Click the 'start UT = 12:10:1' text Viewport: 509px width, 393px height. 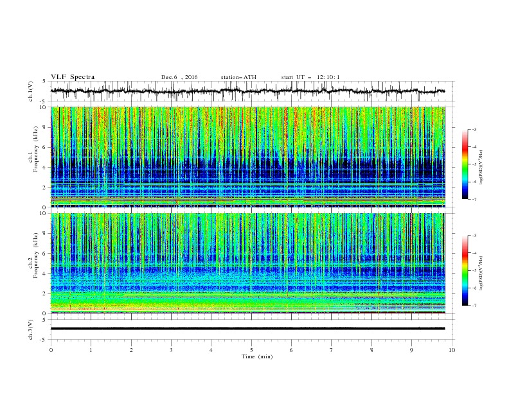coord(310,77)
